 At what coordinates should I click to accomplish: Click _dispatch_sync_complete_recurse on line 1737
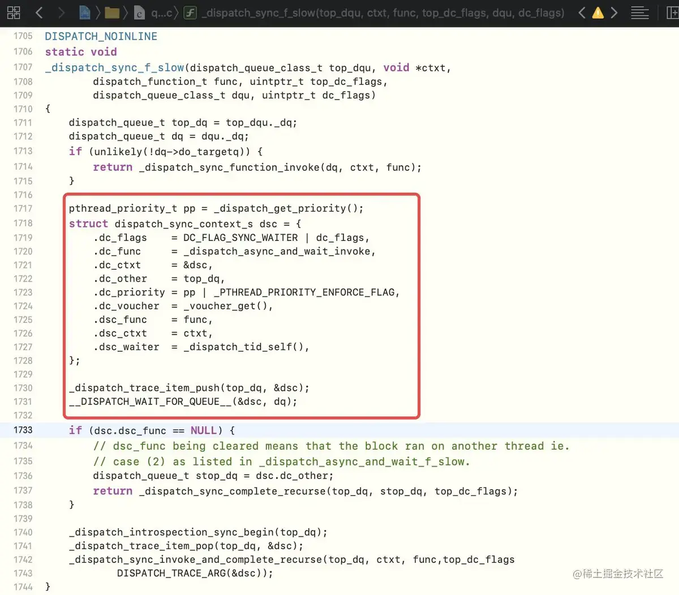click(x=232, y=491)
